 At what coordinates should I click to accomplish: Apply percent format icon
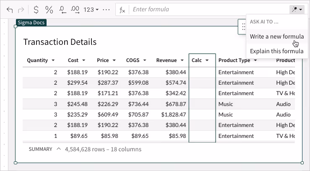[49, 10]
